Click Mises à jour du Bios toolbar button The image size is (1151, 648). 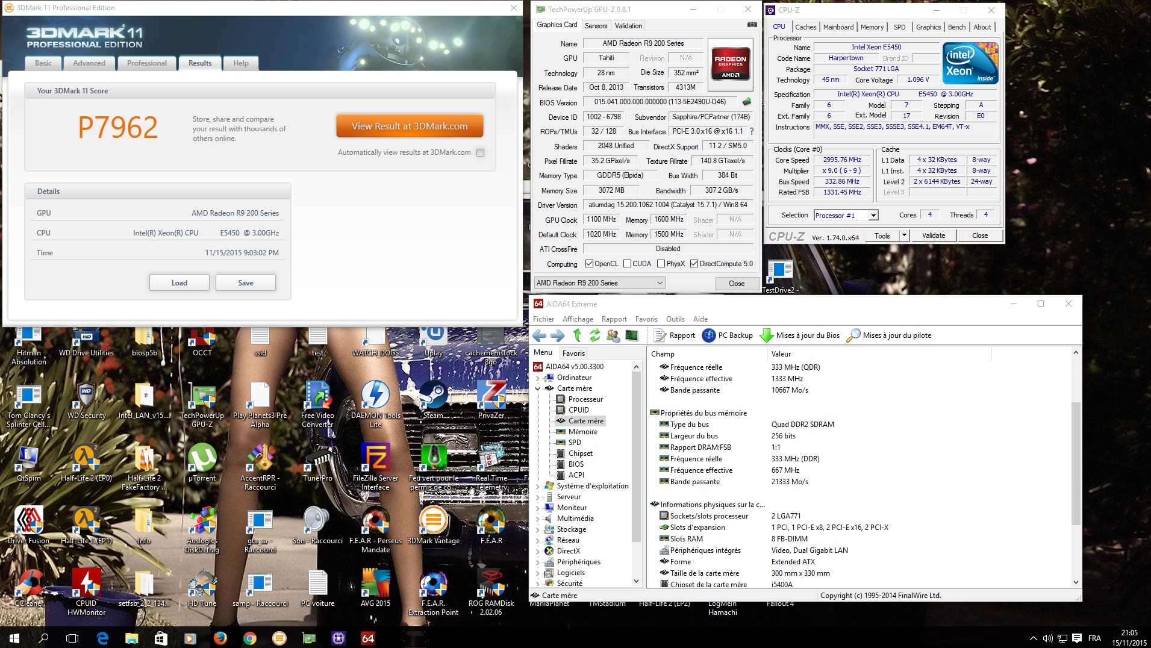(800, 335)
